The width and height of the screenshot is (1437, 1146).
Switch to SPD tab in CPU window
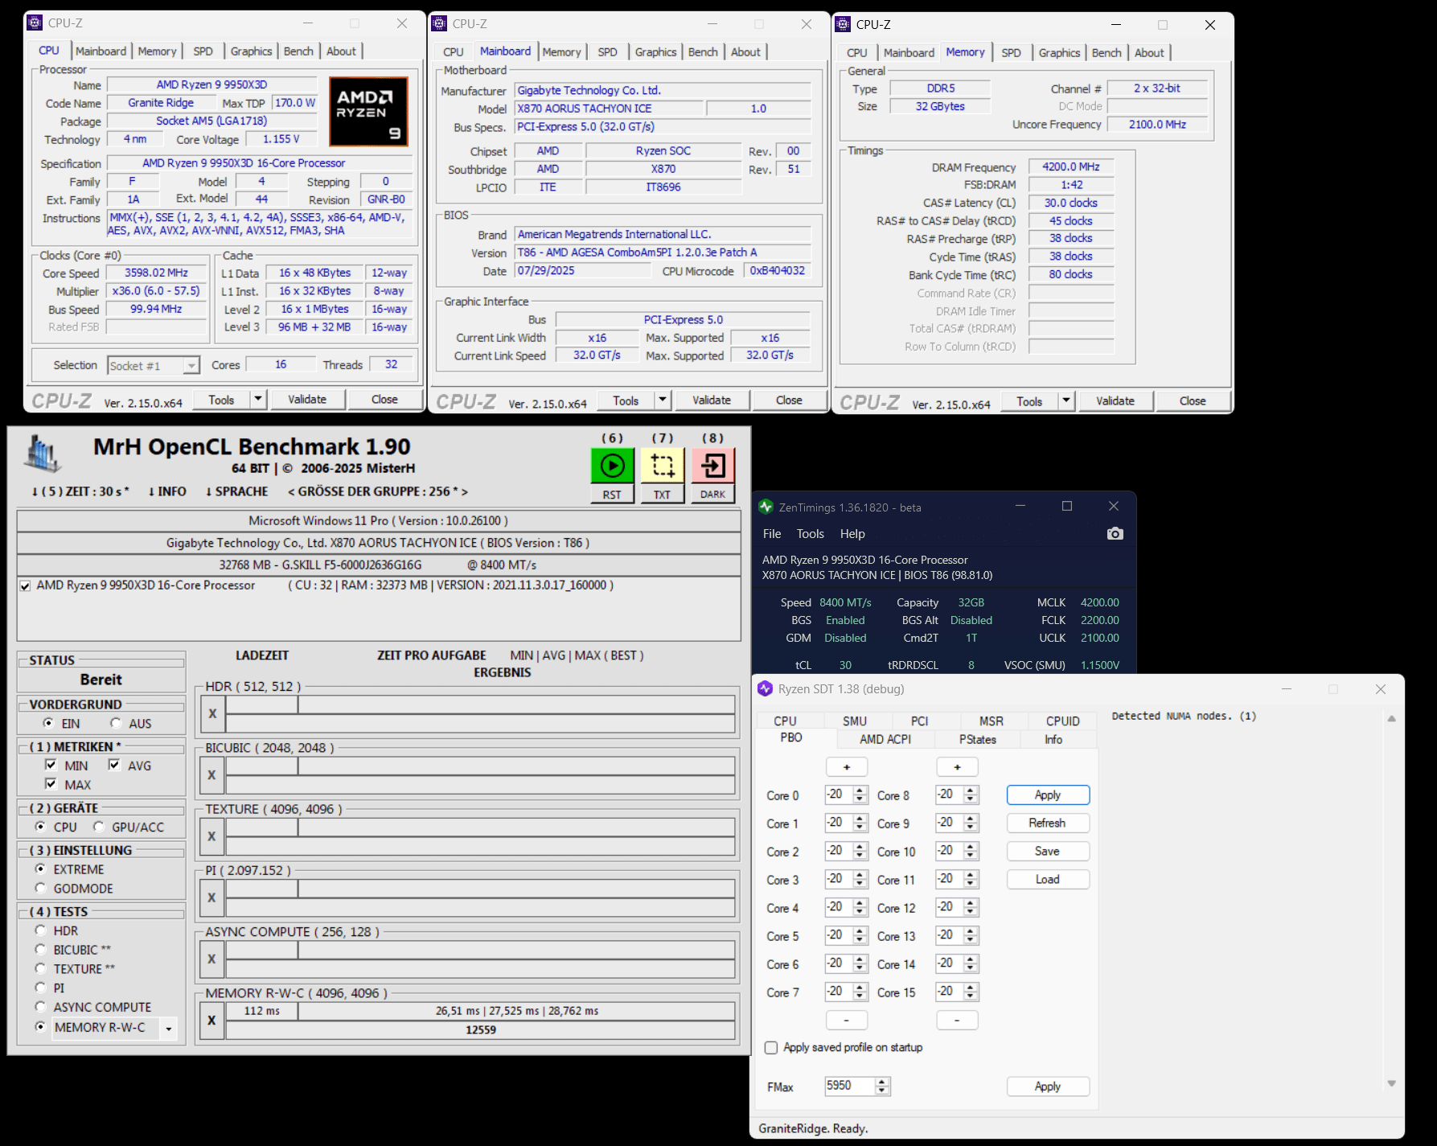pos(203,51)
